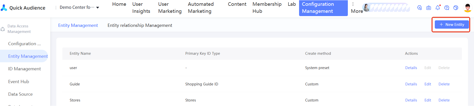The height and width of the screenshot is (106, 474).
Task: Delete the Guide entity
Action: point(444,84)
